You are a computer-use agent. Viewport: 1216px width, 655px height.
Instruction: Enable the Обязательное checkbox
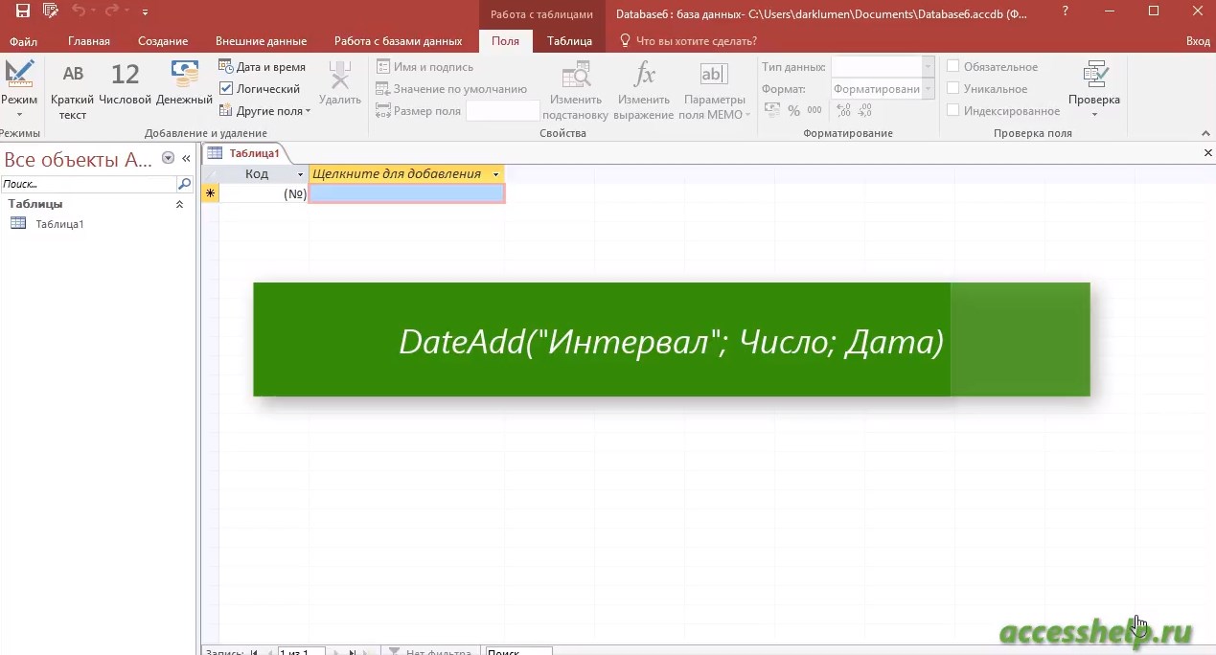[x=953, y=67]
